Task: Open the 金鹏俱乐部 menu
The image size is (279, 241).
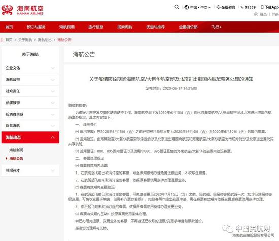Action: tap(188, 27)
